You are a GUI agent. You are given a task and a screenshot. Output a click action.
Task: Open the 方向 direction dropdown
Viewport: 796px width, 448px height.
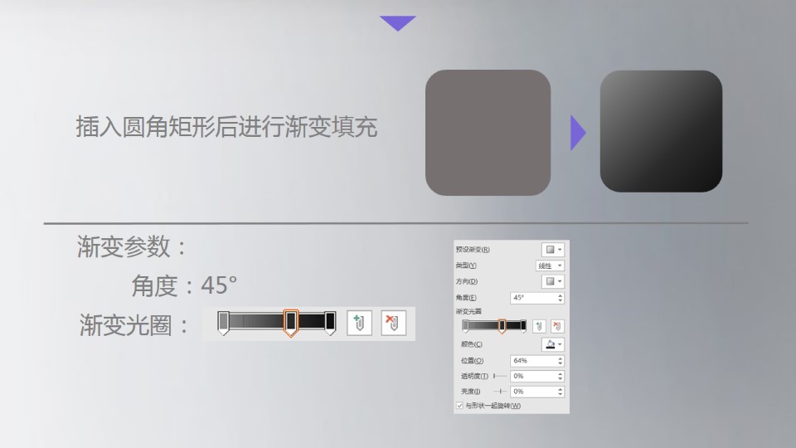pos(553,281)
